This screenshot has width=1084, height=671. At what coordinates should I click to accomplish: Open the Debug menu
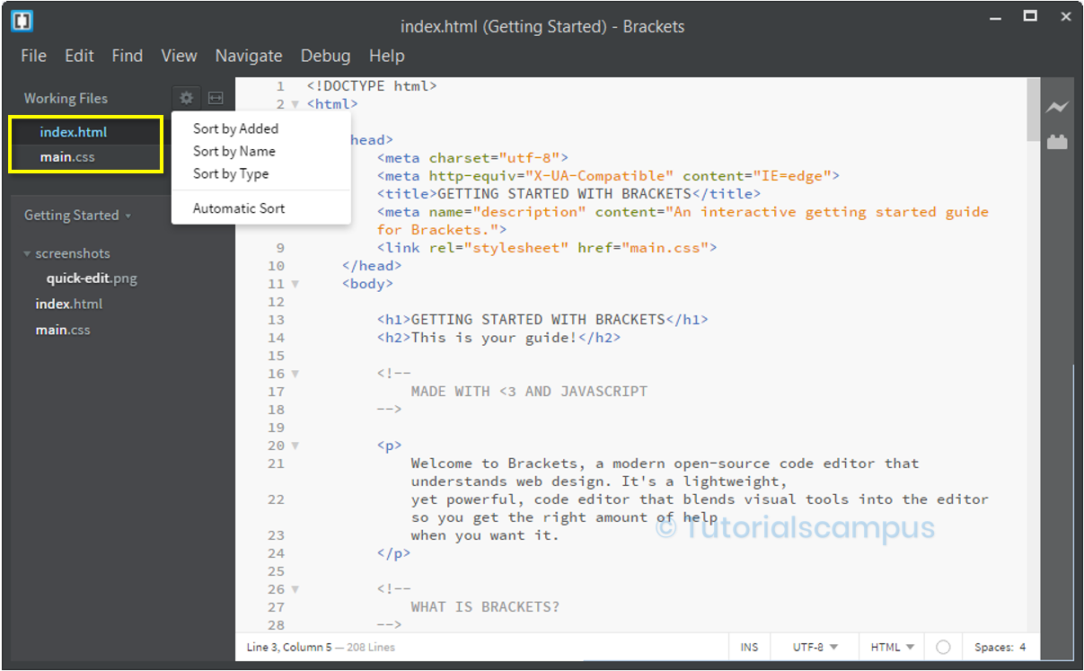[x=325, y=56]
